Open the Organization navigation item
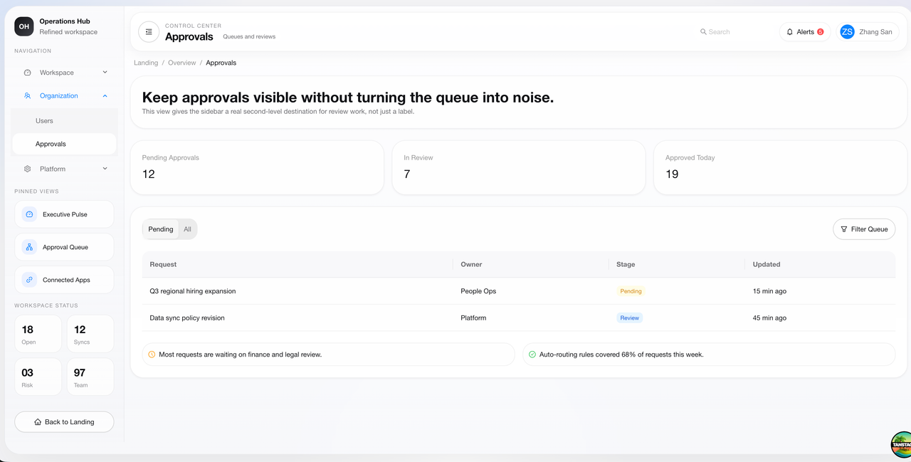 [64, 95]
